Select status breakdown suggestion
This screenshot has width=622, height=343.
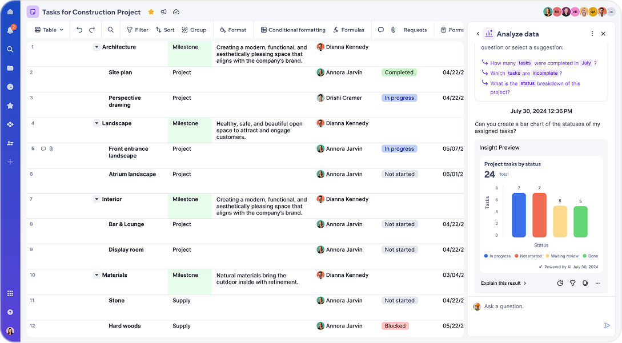(531, 87)
